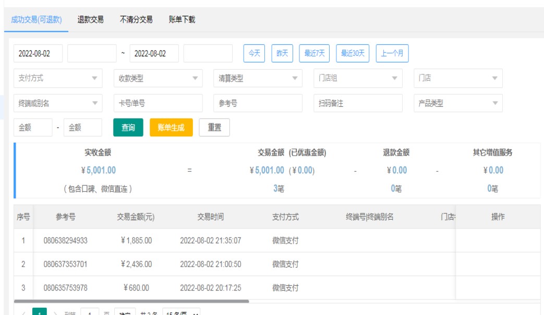The height and width of the screenshot is (315, 544).
Task: Open the 清算类型 dropdown
Action: (x=258, y=78)
